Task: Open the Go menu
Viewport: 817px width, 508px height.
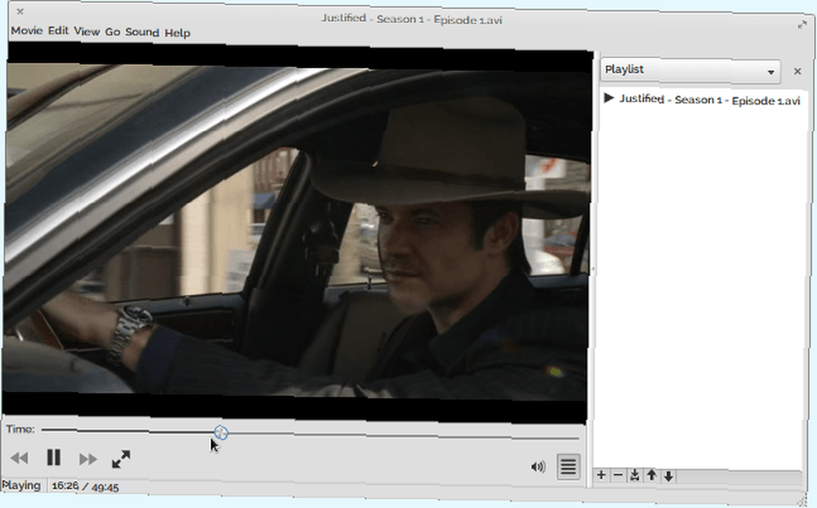Action: point(113,32)
